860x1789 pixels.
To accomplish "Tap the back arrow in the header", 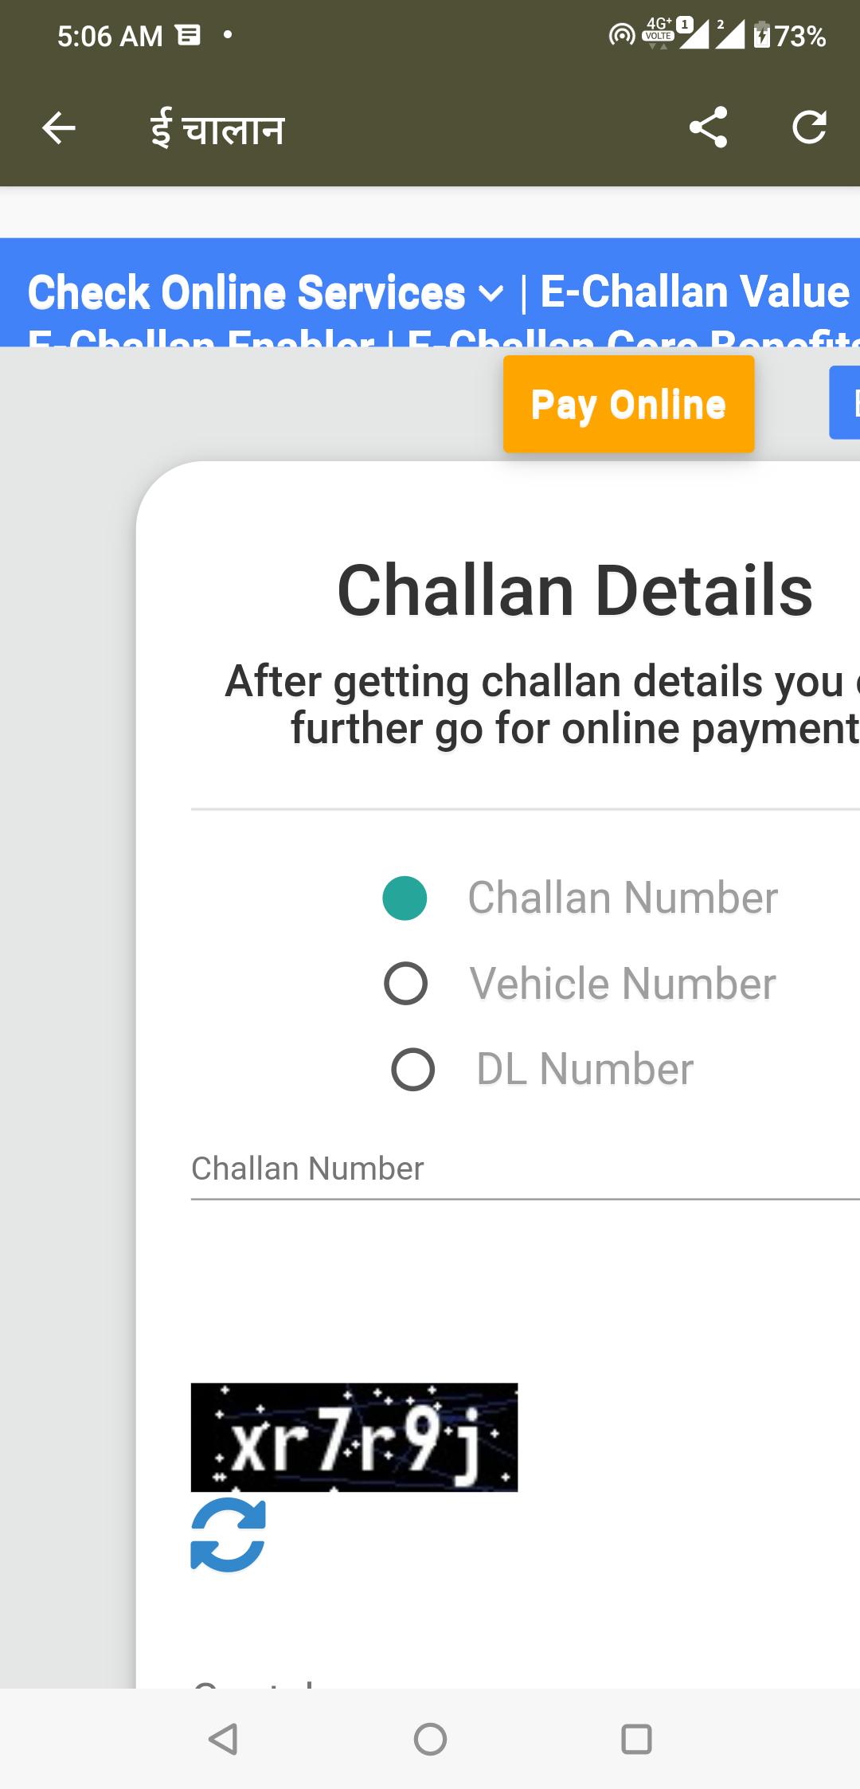I will point(58,127).
